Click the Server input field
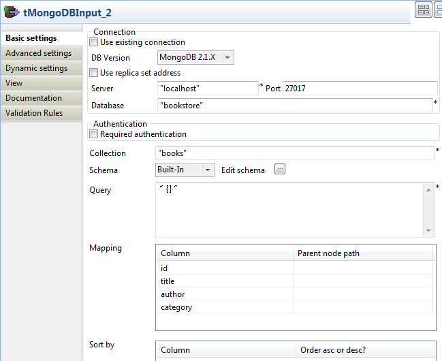 207,89
